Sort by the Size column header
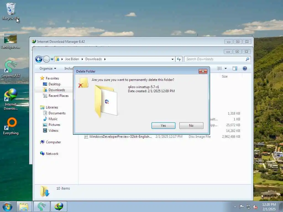This screenshot has width=283, height=212. point(225,76)
